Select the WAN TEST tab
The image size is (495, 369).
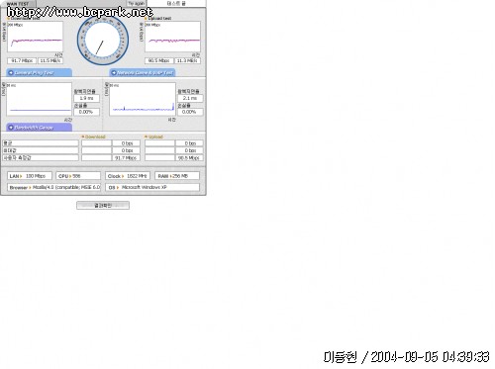pyautogui.click(x=18, y=3)
